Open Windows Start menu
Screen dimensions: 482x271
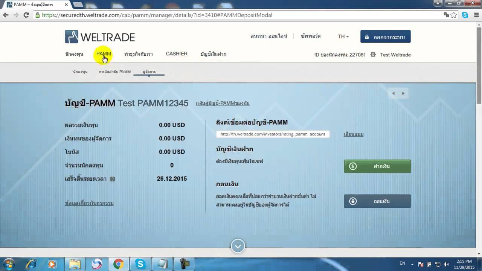pyautogui.click(x=8, y=264)
